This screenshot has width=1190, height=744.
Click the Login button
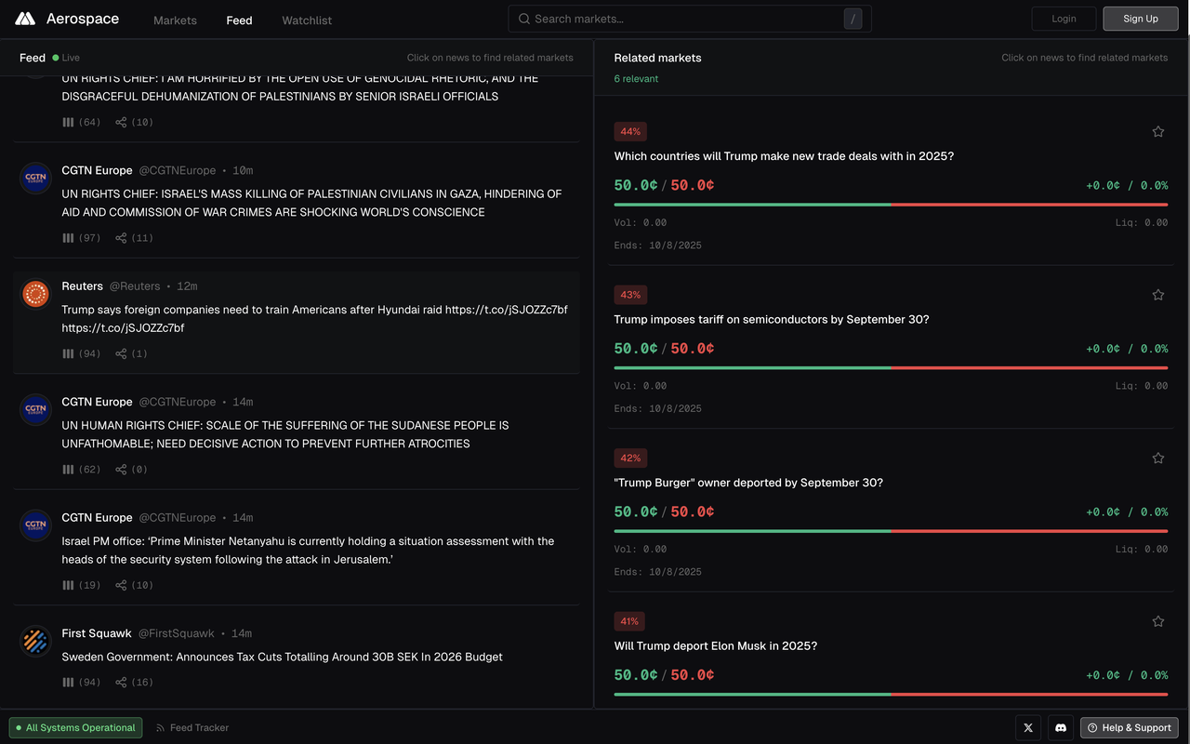(1064, 19)
